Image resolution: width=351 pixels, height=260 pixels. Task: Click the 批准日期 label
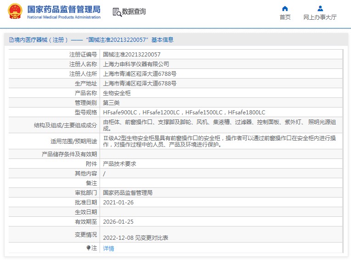[86, 203]
